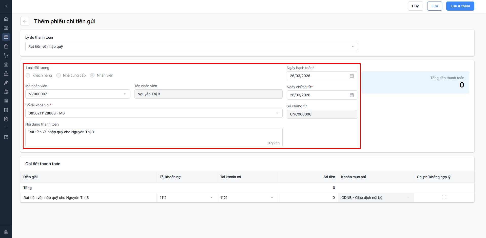
Task: Open settings gear at sidebar bottom
Action: [6, 232]
